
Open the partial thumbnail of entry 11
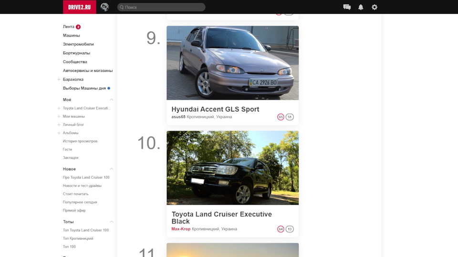[232, 250]
